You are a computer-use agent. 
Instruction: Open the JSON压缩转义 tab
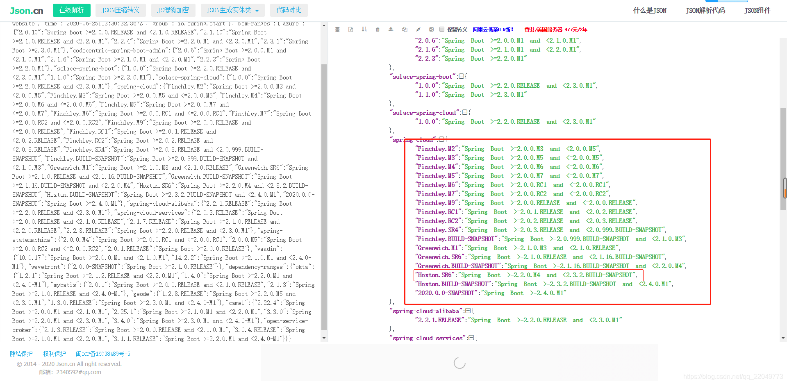click(121, 10)
